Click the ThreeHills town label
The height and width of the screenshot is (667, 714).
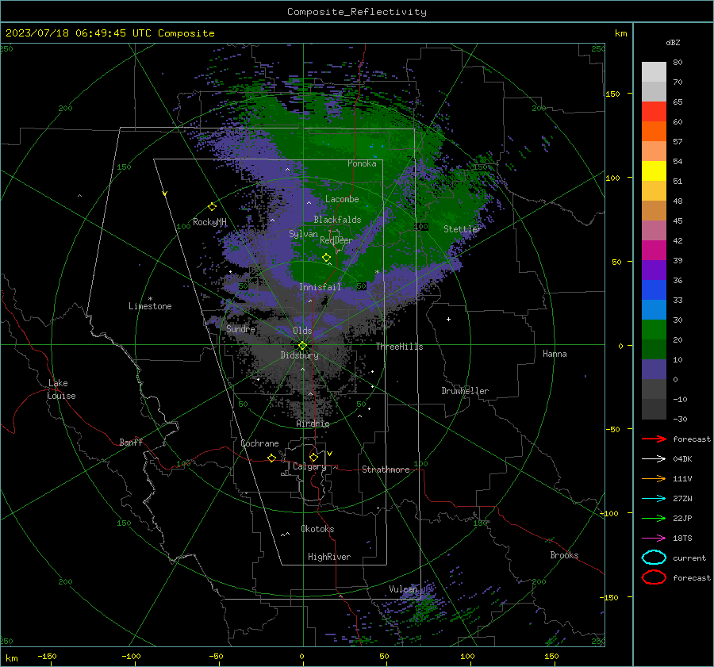tap(399, 347)
